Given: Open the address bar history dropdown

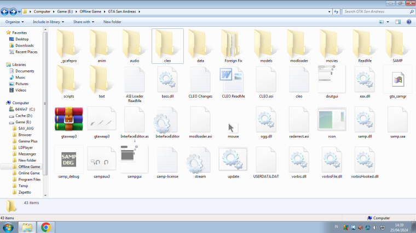Looking at the screenshot, I should [x=330, y=11].
